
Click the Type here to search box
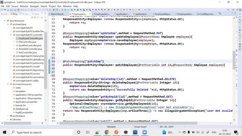pyautogui.click(x=42, y=132)
